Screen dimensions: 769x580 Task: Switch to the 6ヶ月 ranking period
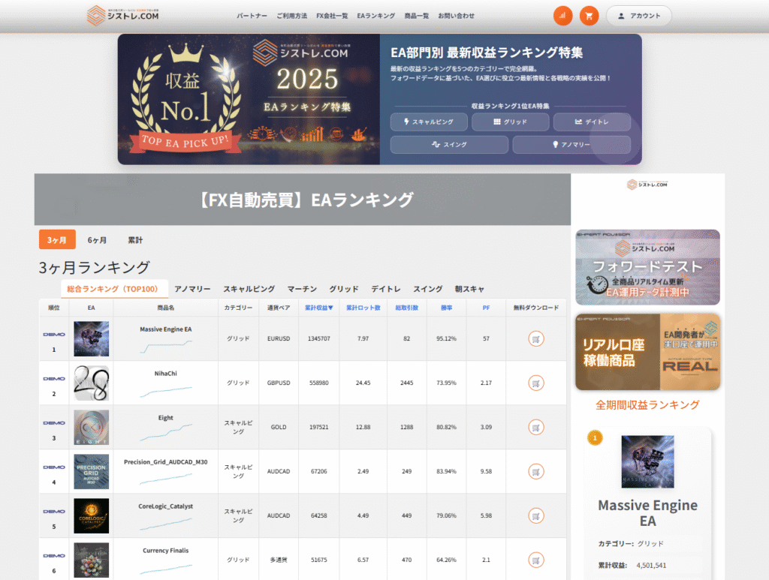tap(97, 240)
